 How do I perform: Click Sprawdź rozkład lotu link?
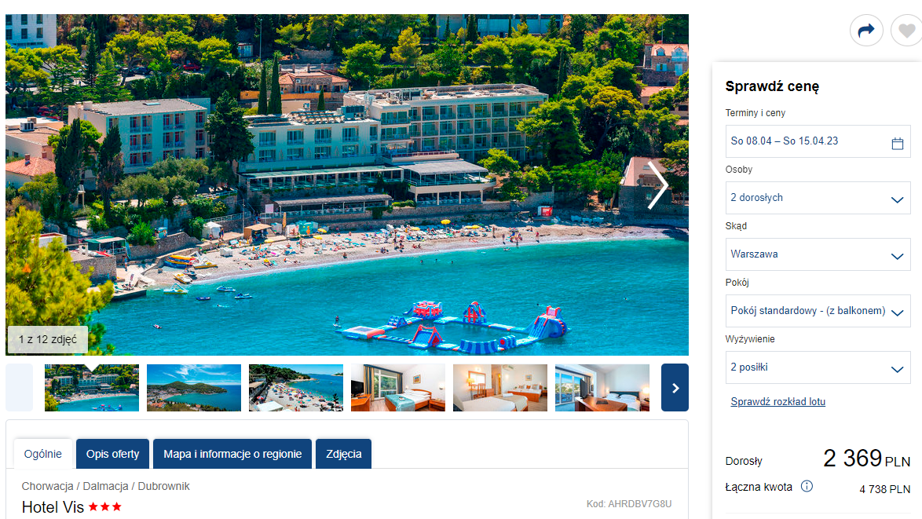778,401
